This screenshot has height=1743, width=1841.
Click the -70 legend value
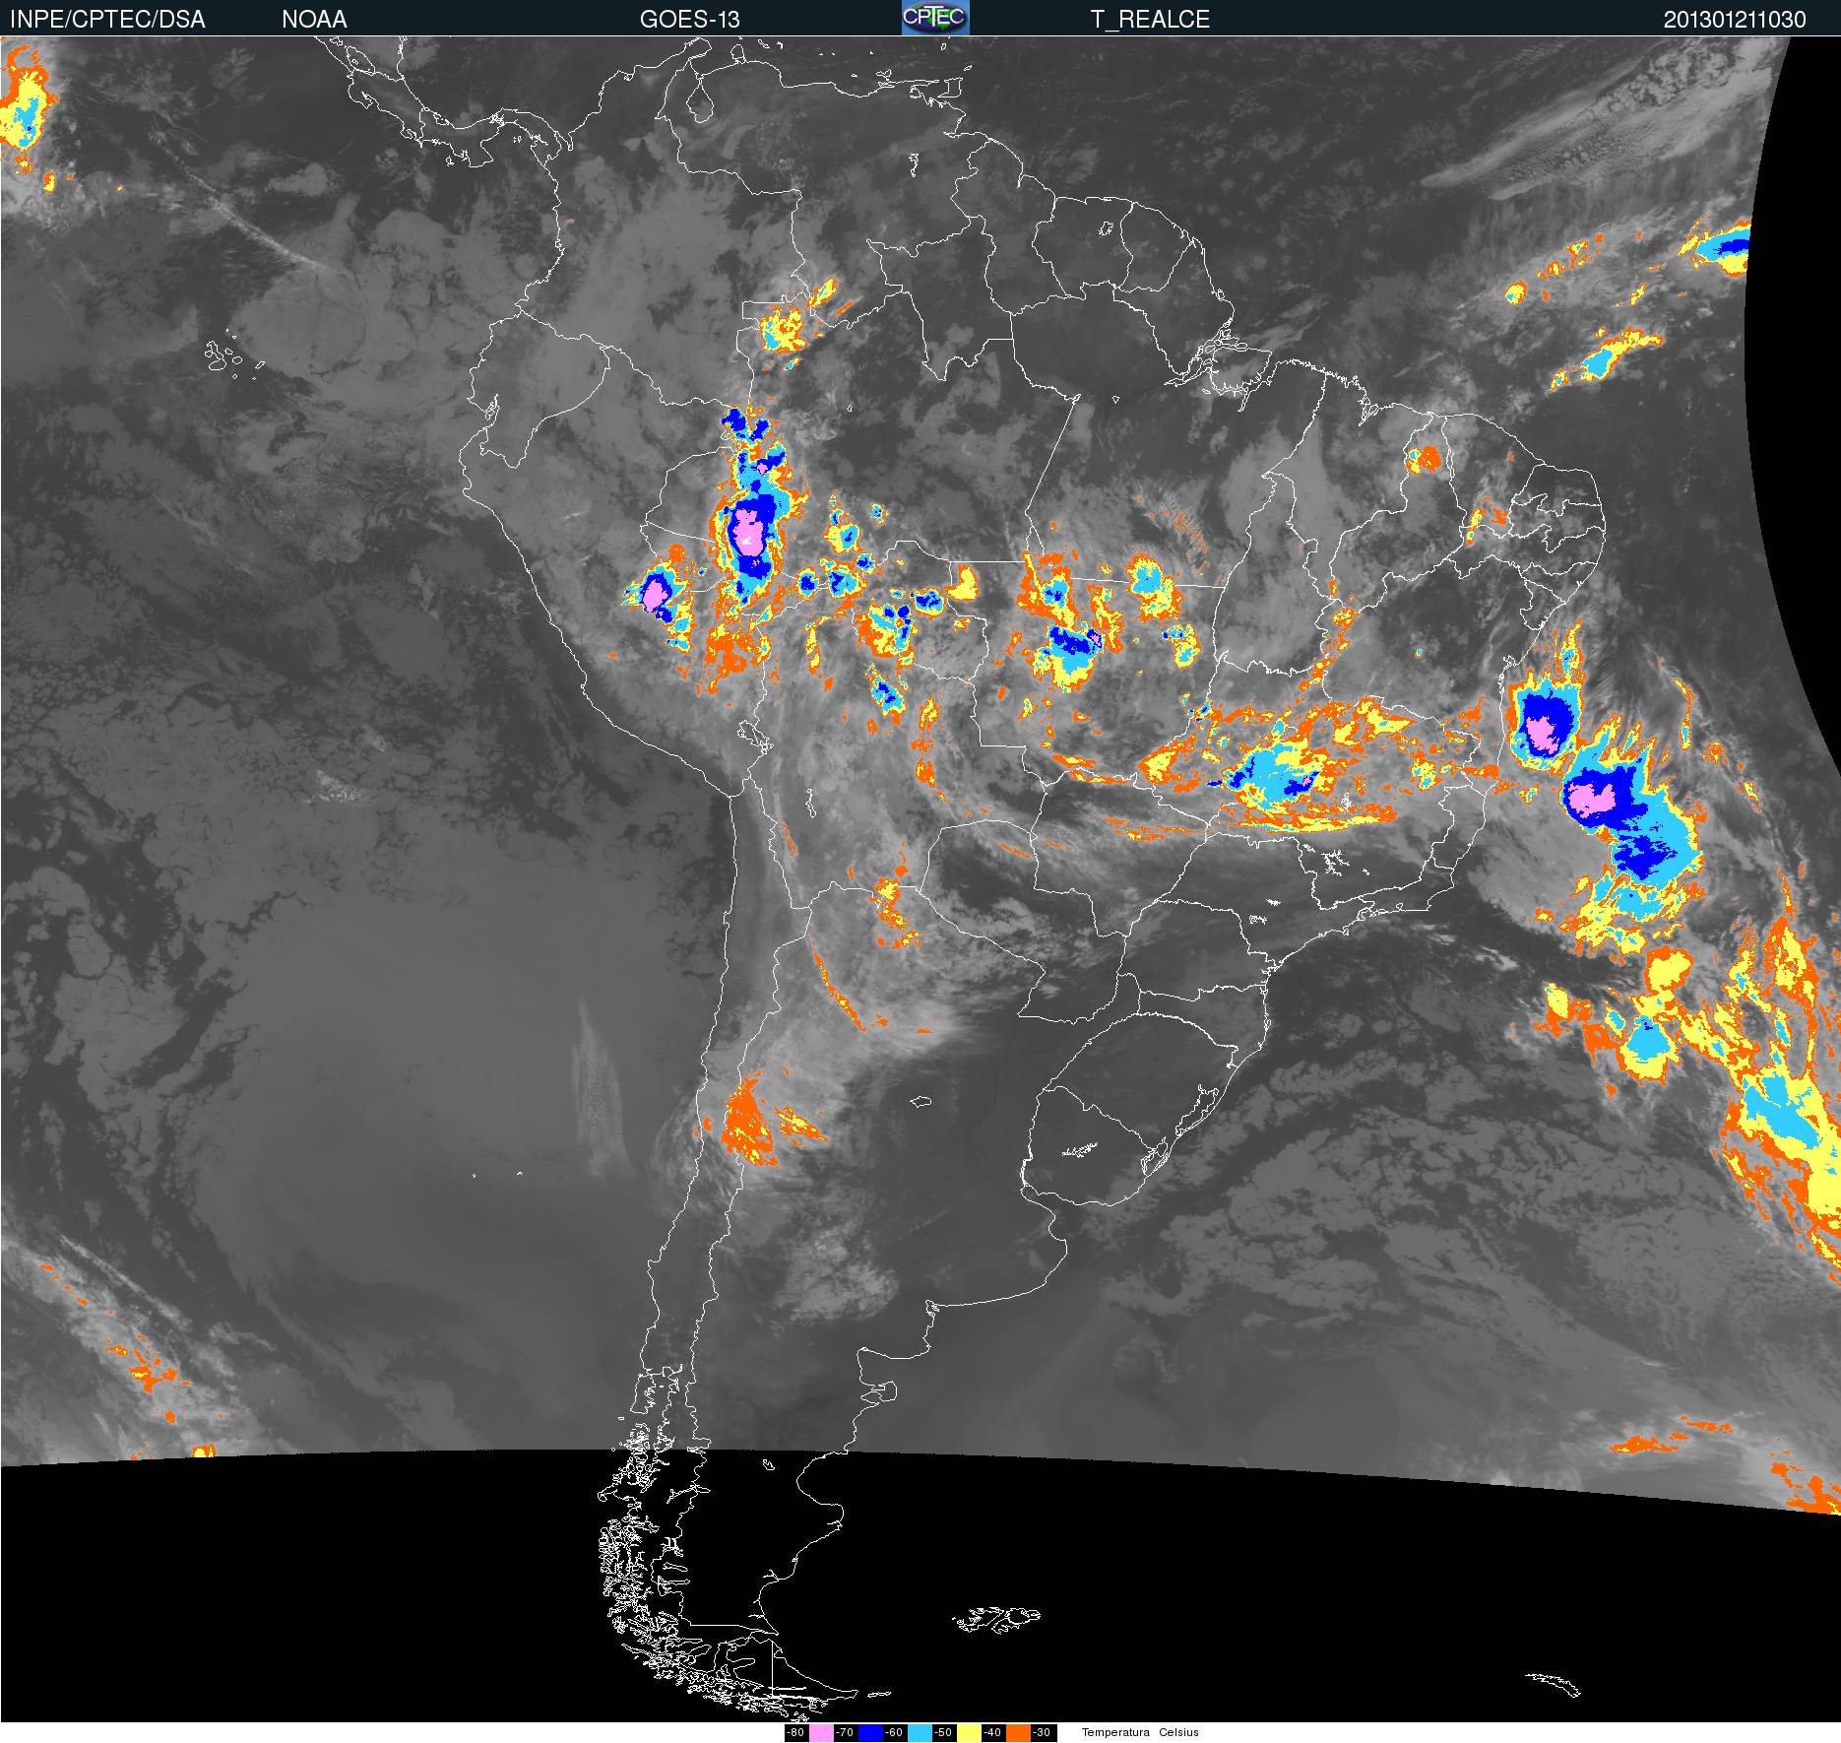pyautogui.click(x=846, y=1733)
